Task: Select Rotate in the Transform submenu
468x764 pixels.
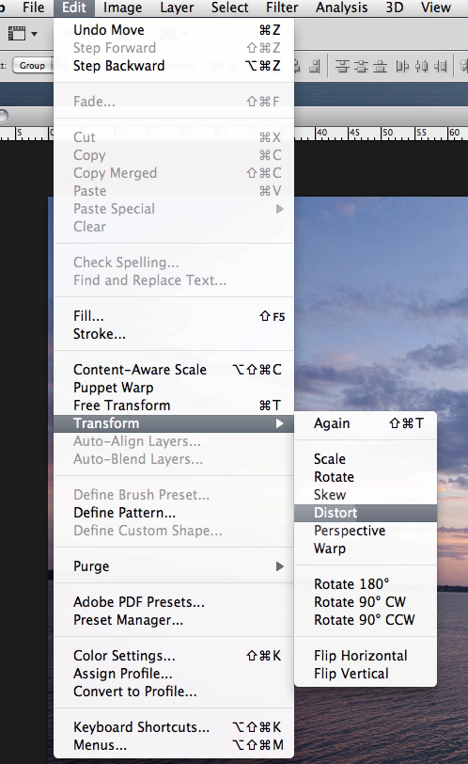Action: (366, 477)
